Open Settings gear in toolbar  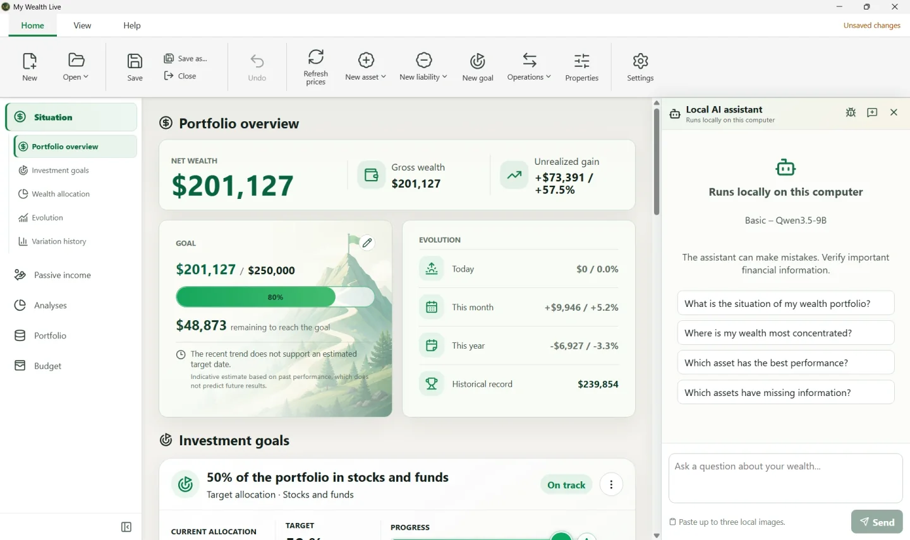[640, 67]
